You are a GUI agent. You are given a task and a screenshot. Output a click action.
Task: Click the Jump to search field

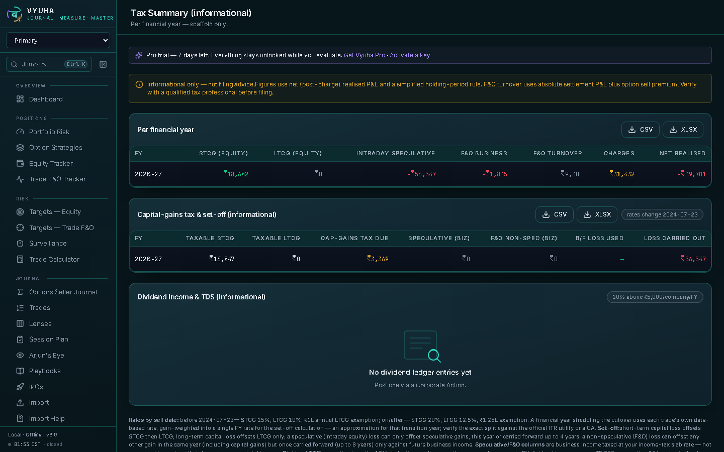point(49,64)
